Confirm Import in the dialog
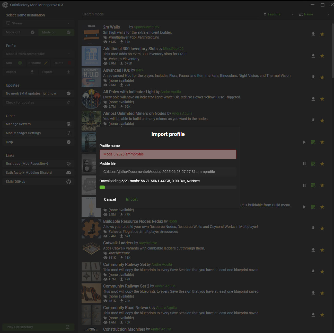The height and width of the screenshot is (333, 334). (x=132, y=199)
